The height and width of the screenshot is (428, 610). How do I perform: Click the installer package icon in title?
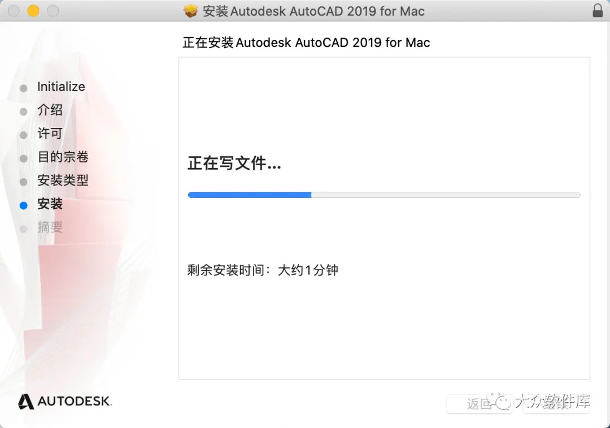point(191,11)
